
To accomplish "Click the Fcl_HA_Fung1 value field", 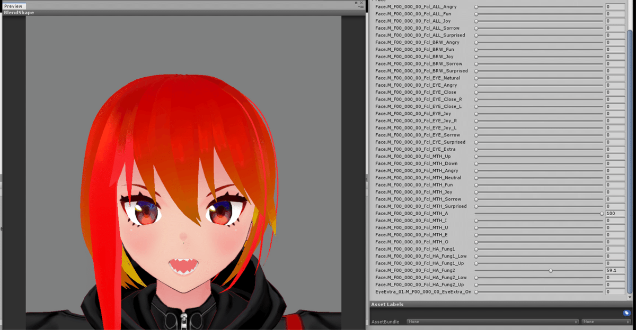I will click(615, 249).
